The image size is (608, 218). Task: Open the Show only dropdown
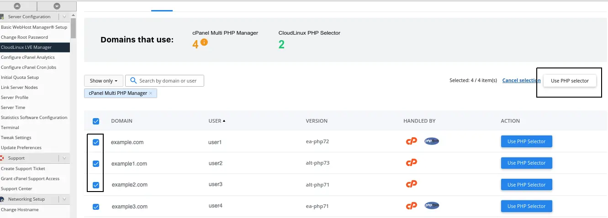(104, 81)
